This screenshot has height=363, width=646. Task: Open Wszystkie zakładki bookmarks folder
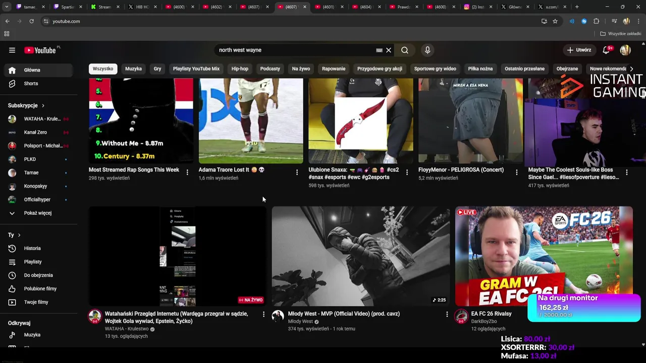pyautogui.click(x=621, y=34)
